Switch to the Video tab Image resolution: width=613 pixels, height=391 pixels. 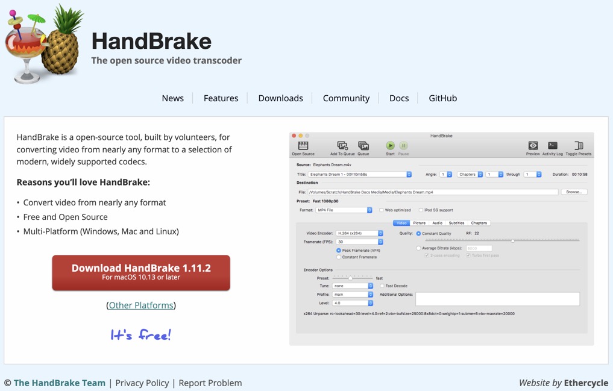coord(401,223)
